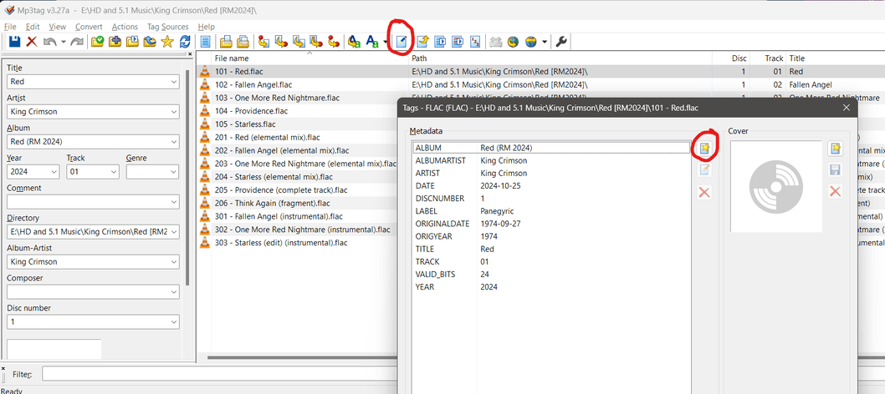Open favorite directories star icon
The width and height of the screenshot is (885, 394).
pyautogui.click(x=167, y=42)
